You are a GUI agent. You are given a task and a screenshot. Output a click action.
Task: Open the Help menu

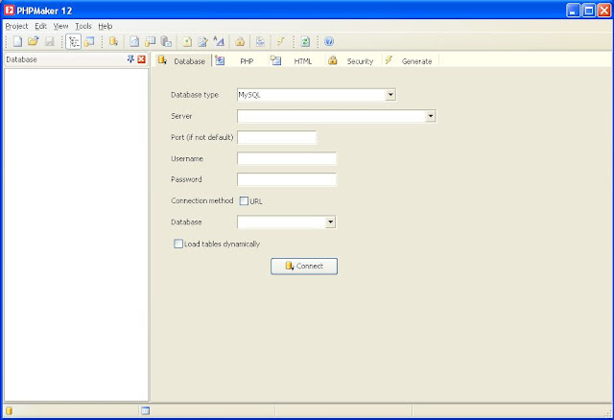106,26
